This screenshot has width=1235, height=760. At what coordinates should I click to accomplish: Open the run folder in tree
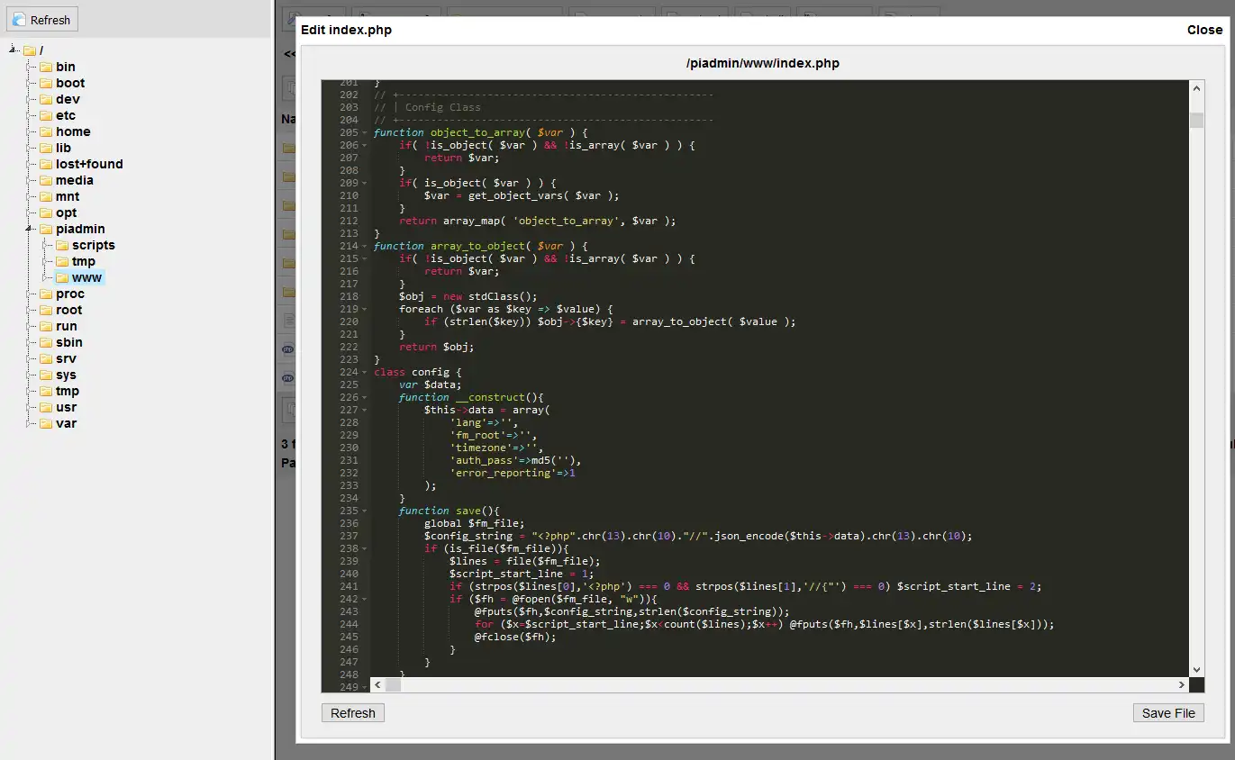(x=67, y=326)
